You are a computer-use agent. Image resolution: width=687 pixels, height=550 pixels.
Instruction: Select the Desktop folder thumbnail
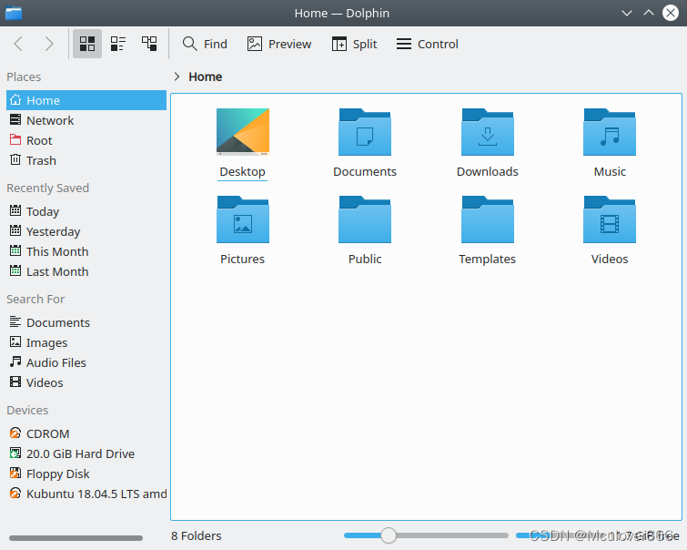coord(243,132)
